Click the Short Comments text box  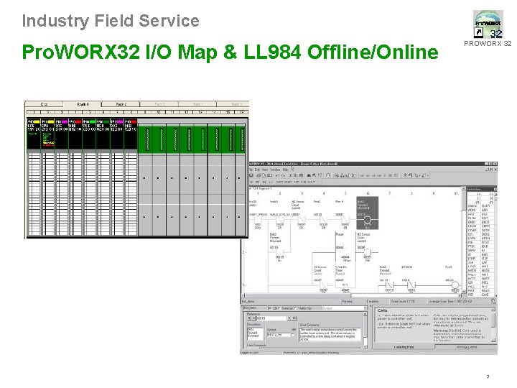330,334
